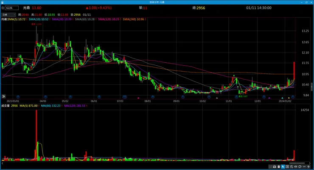The image size is (314, 170).
Task: Click the cyan triangle event marker
Action: pos(282,98)
